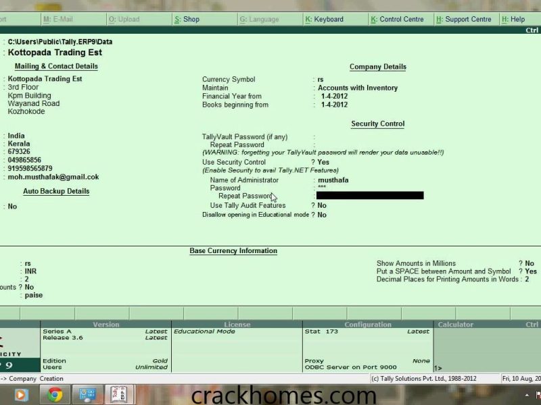Click base currency decimal value paise
The image size is (541, 405).
click(x=34, y=295)
